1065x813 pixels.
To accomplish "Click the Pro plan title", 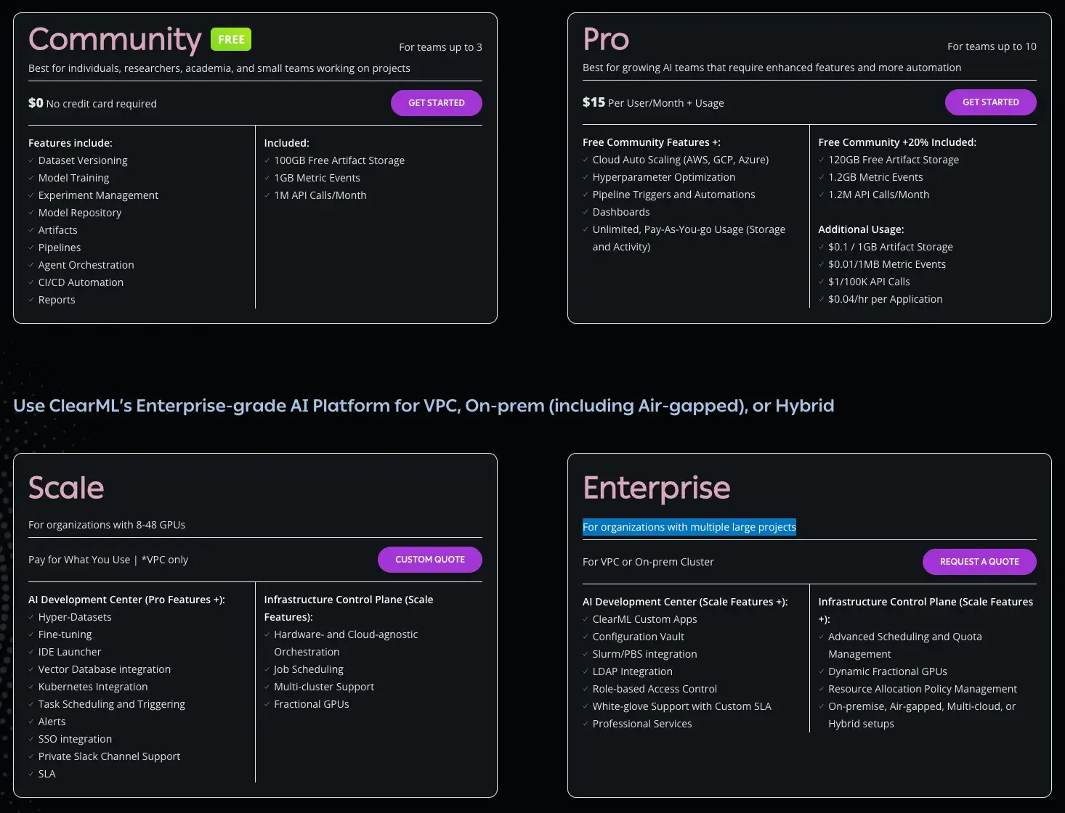I will point(606,39).
